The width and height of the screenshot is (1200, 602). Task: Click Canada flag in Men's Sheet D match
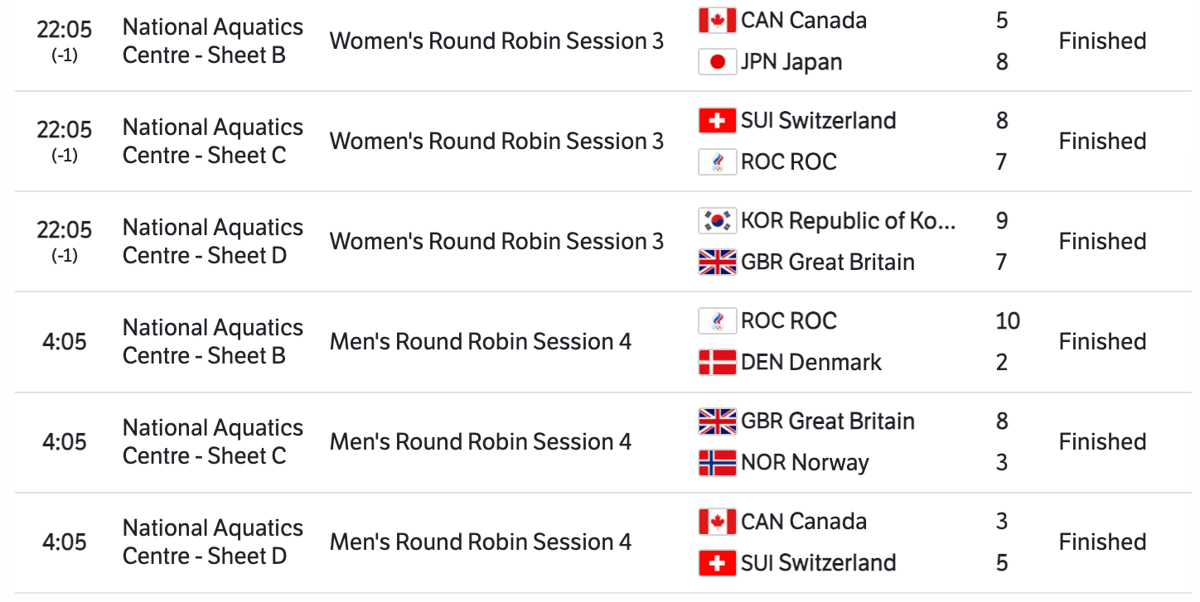tap(717, 522)
